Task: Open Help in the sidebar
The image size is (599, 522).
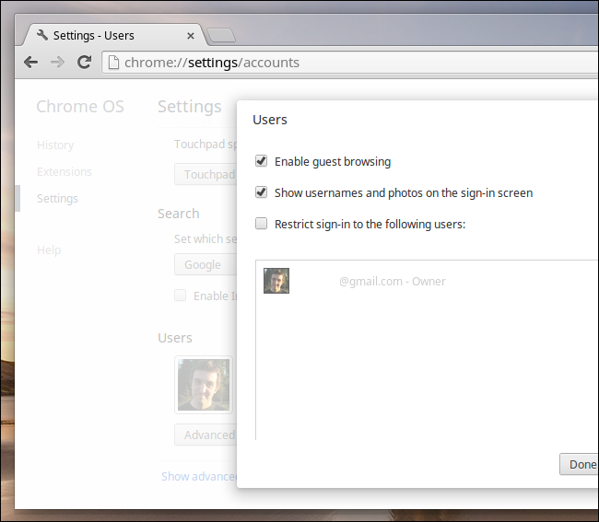Action: coord(49,249)
